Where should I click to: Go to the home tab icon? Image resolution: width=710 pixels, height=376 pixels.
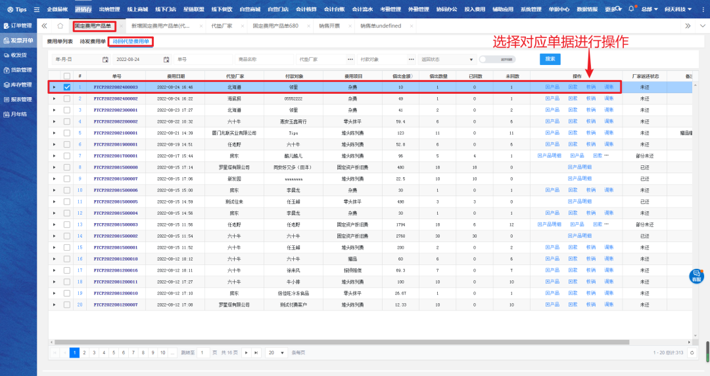point(60,26)
